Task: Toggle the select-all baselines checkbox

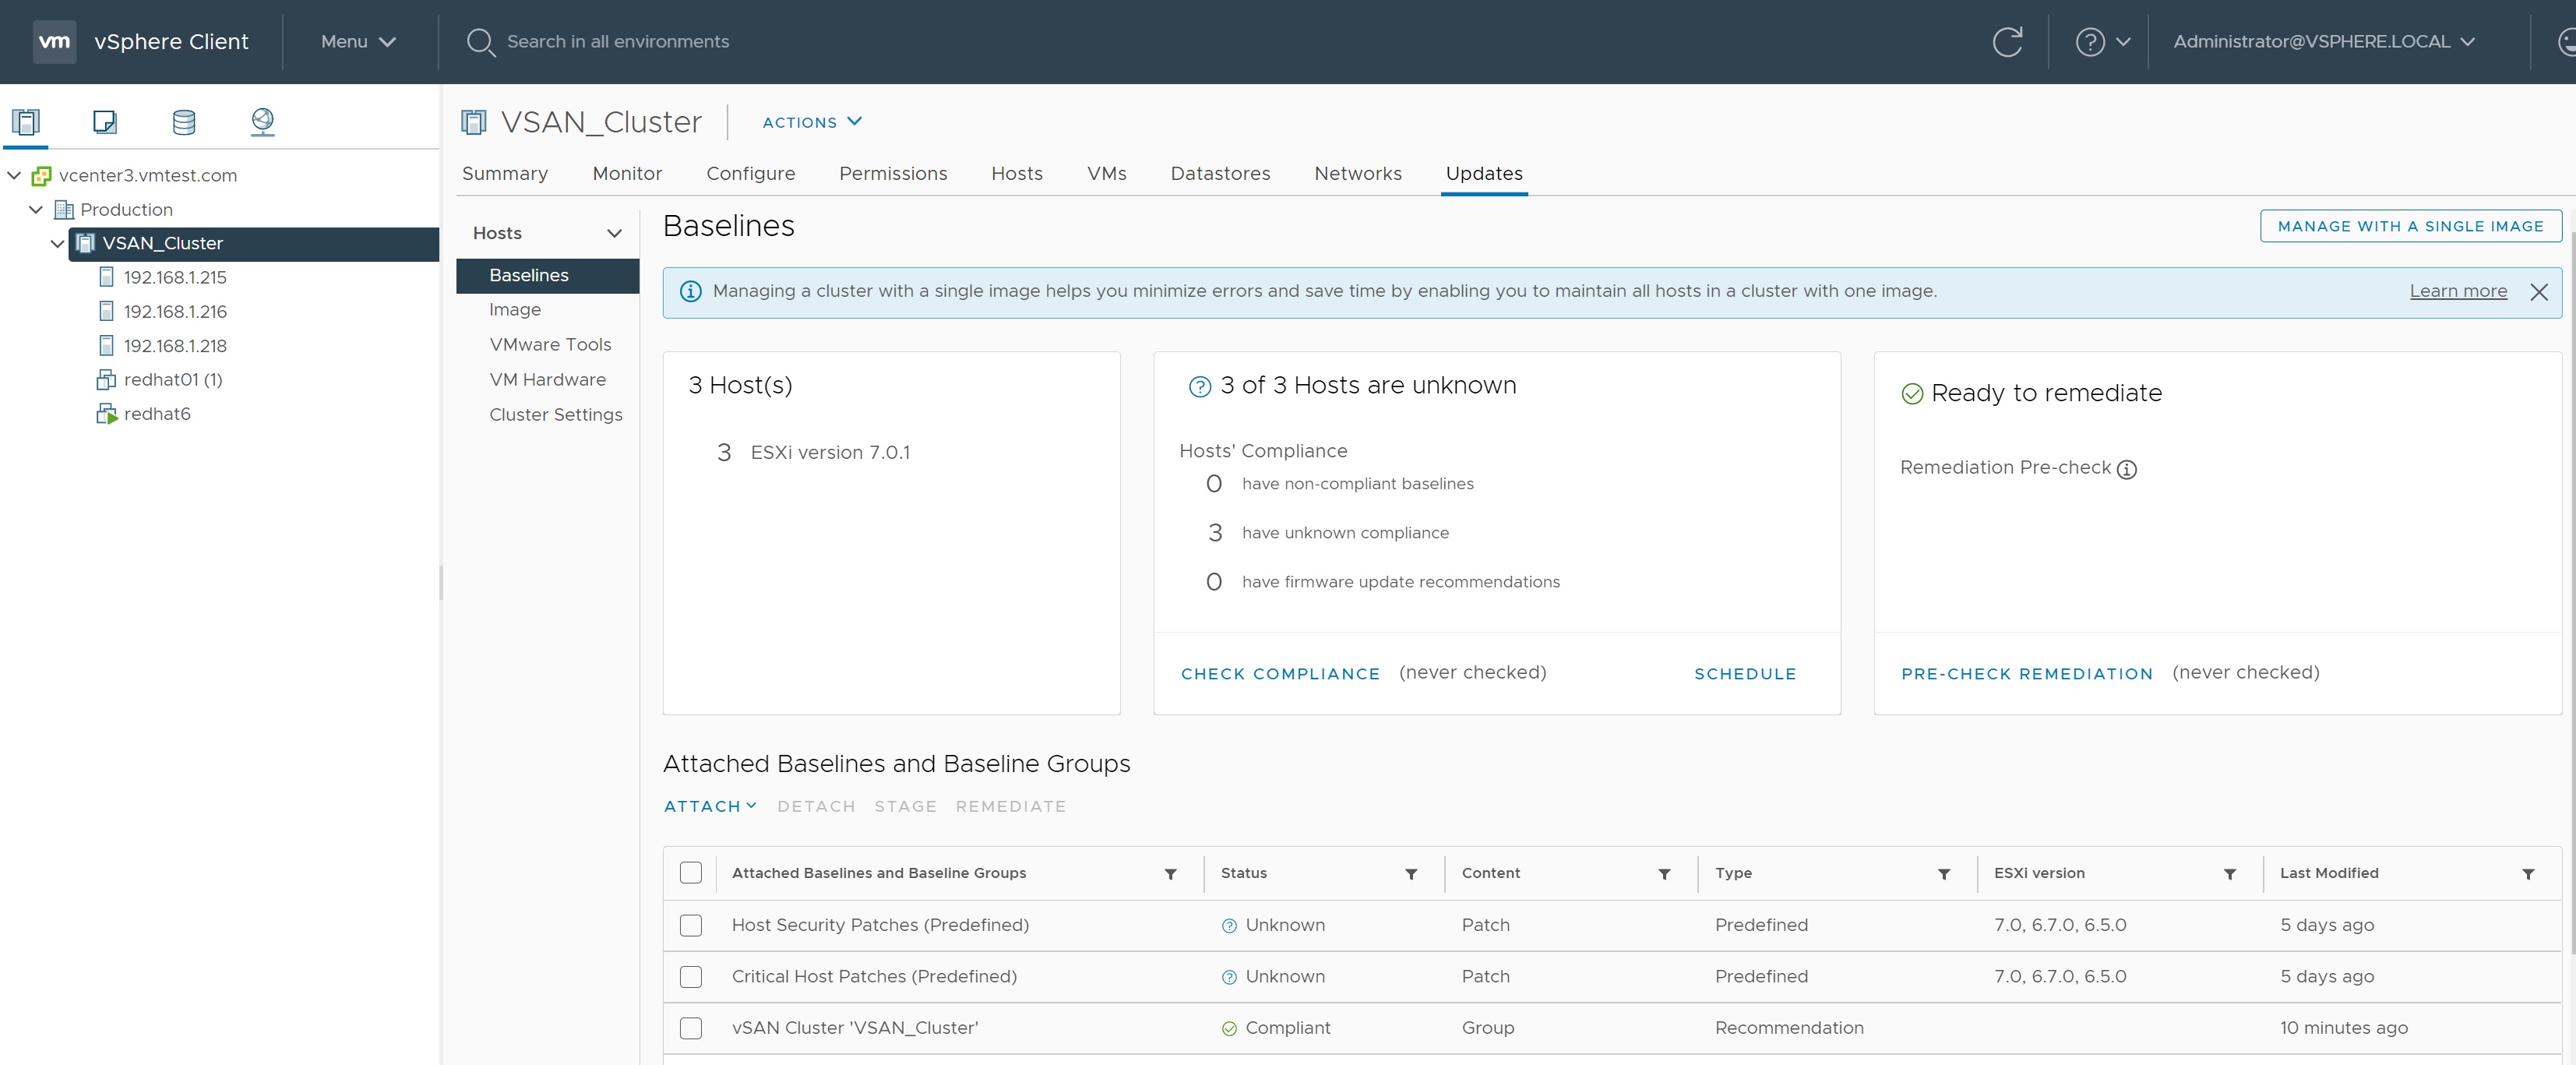Action: 691,873
